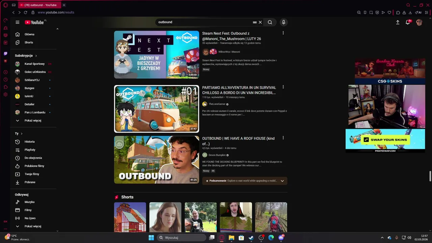Open the browser extensions puzzle icon
Viewport: 432px width, 243px height.
coord(398,12)
